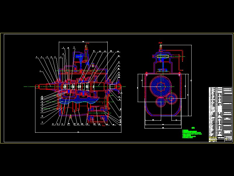Image resolution: width=234 pixels, height=176 pixels.
Task: Click the red section label above the side view
Action: point(160,43)
